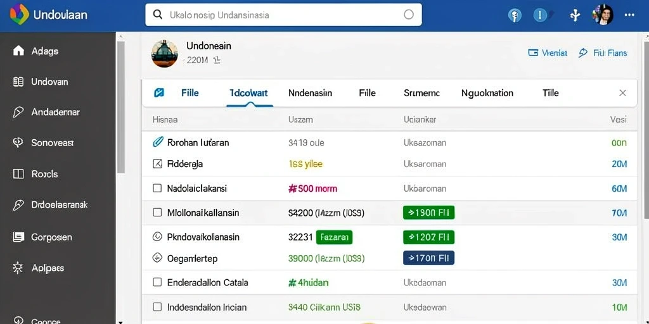Open the help key icon in header
The height and width of the screenshot is (324, 649).
[515, 16]
